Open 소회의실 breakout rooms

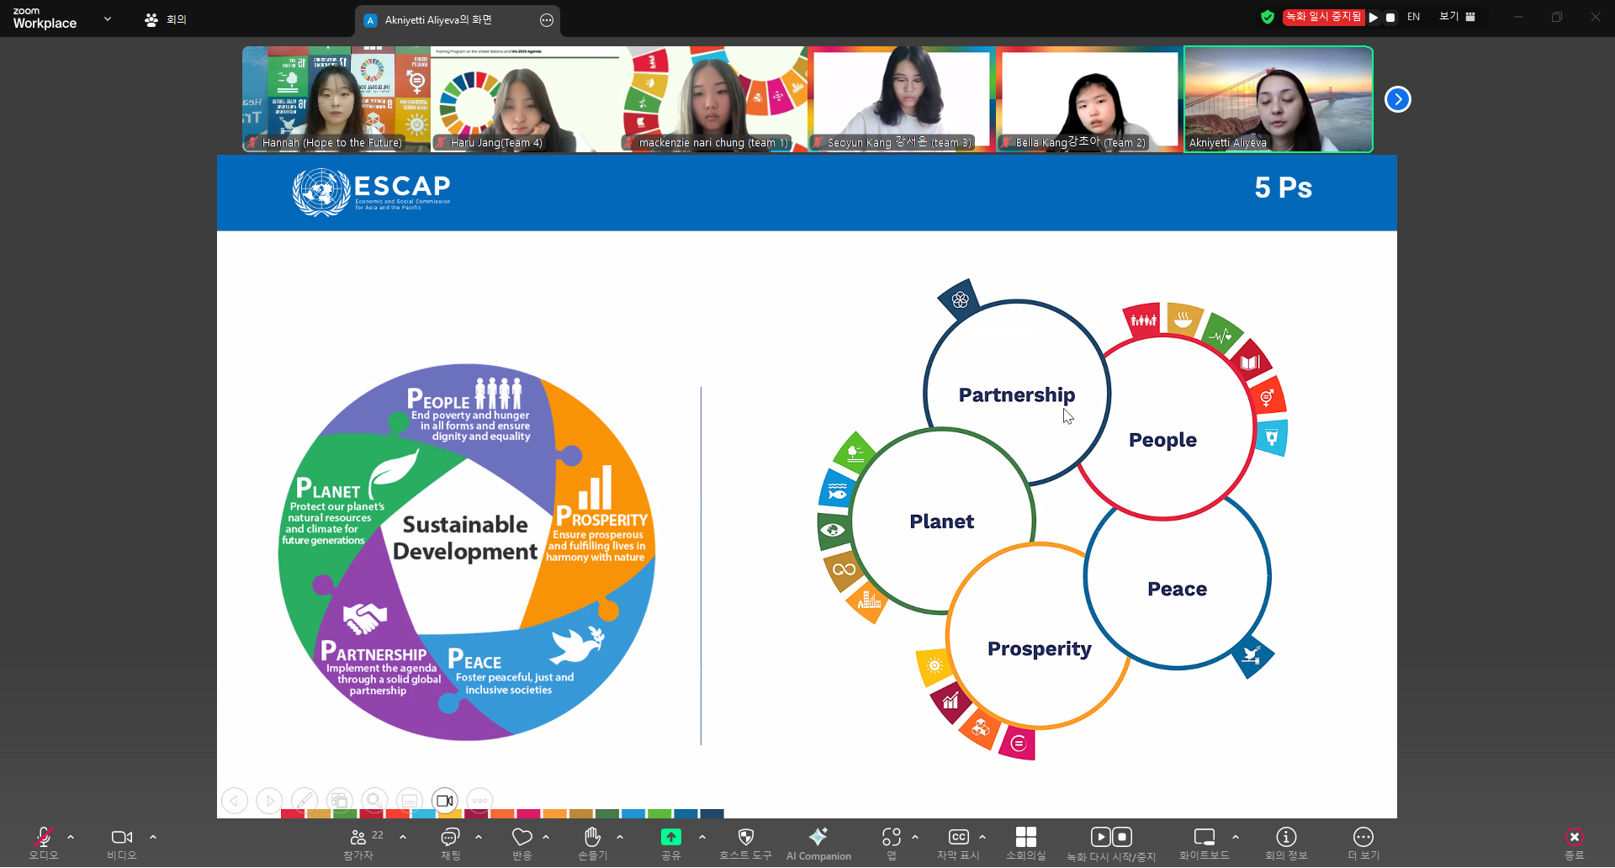1026,844
